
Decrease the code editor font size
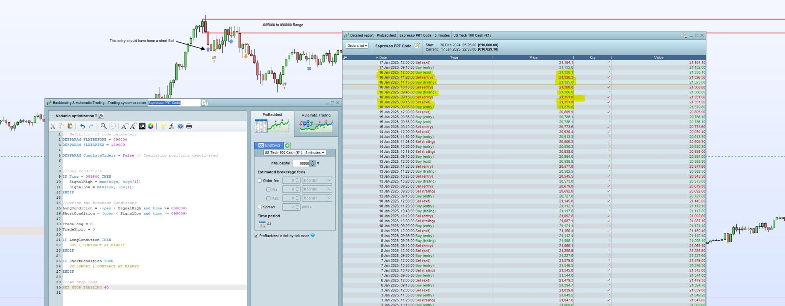[125, 126]
